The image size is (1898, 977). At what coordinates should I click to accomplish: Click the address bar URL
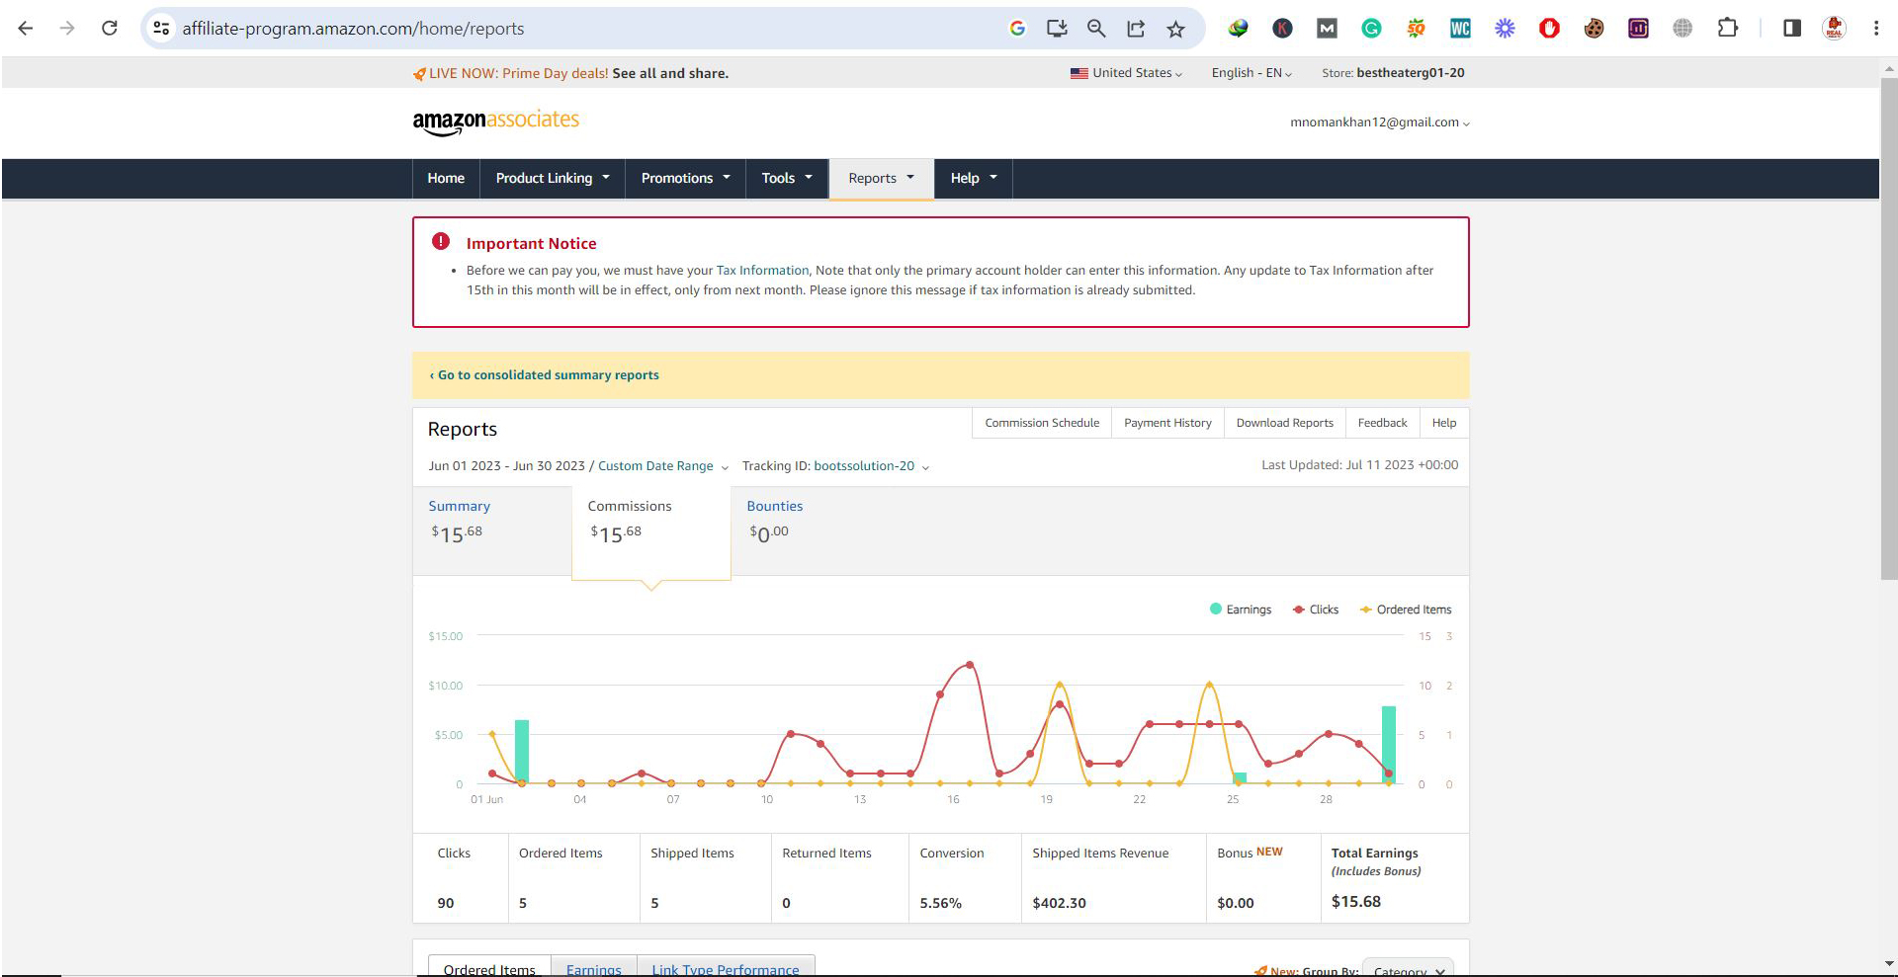[x=353, y=29]
